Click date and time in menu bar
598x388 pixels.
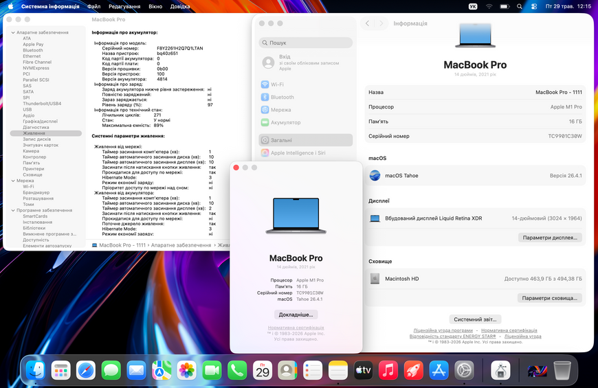568,6
